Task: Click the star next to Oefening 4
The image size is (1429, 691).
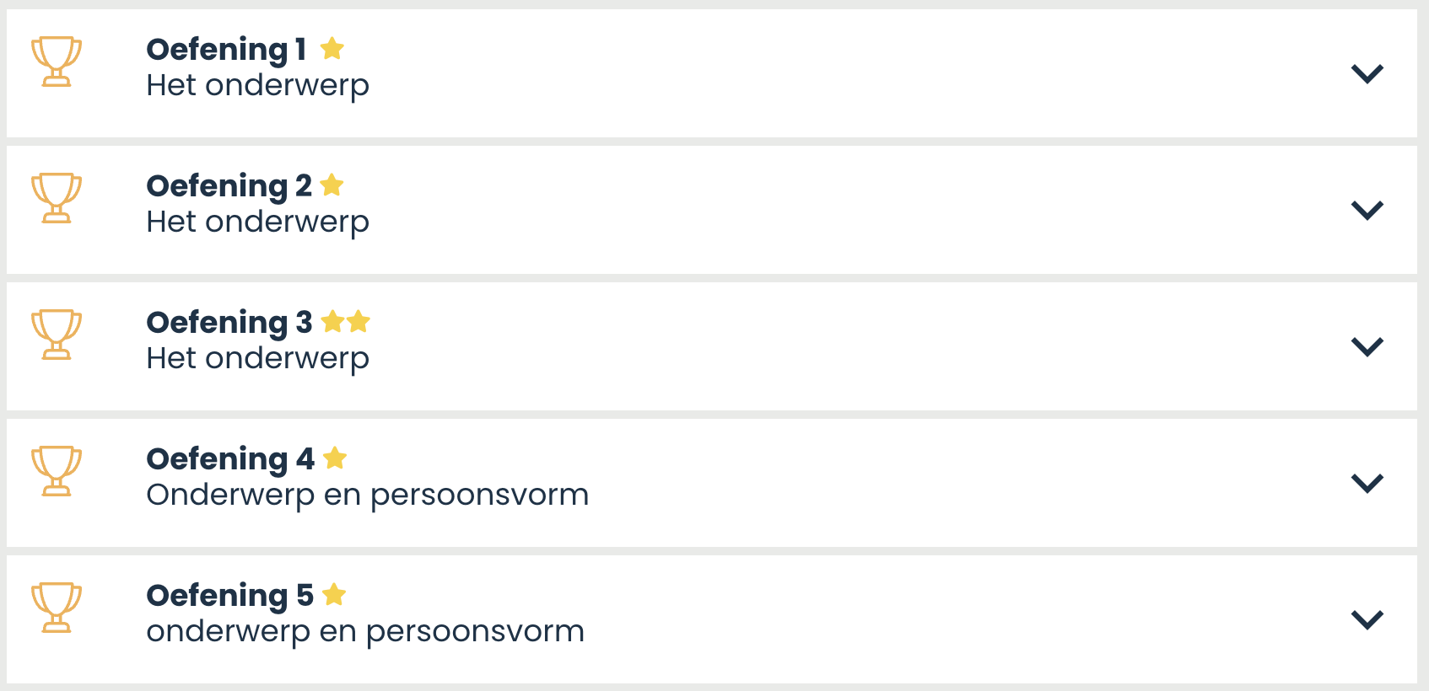Action: pyautogui.click(x=335, y=458)
